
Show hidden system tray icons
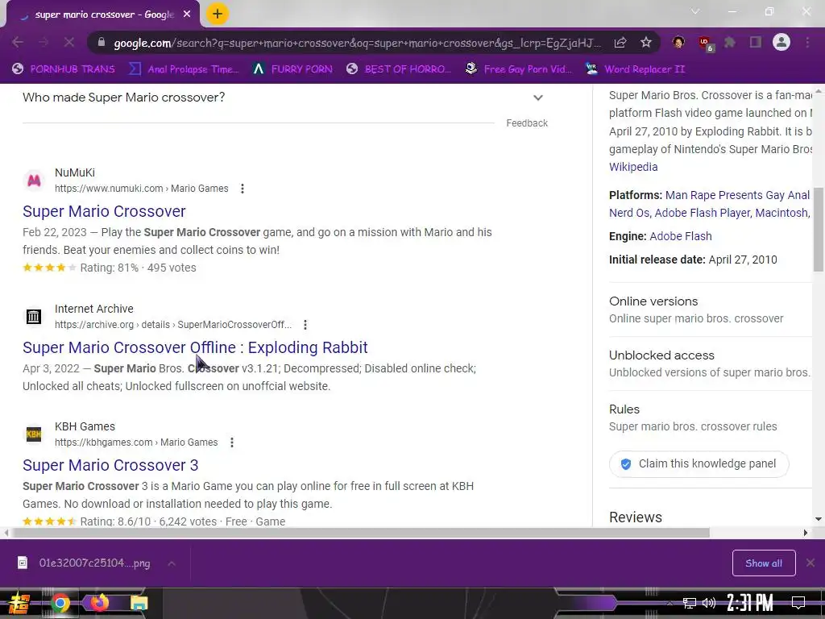tap(670, 603)
